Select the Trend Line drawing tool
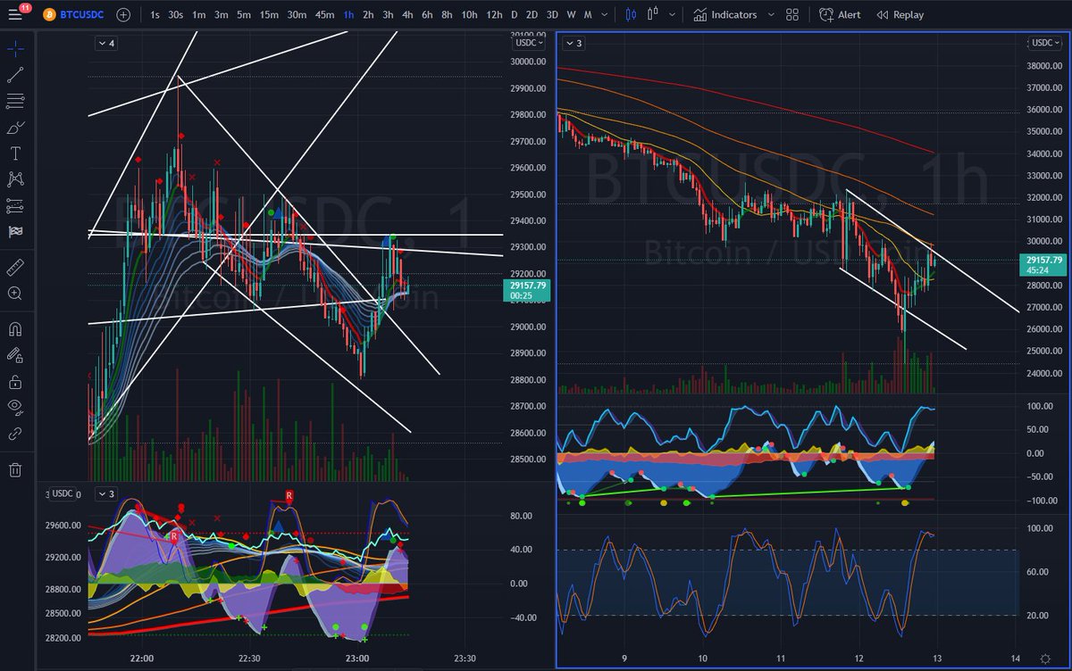The height and width of the screenshot is (671, 1072). point(15,75)
